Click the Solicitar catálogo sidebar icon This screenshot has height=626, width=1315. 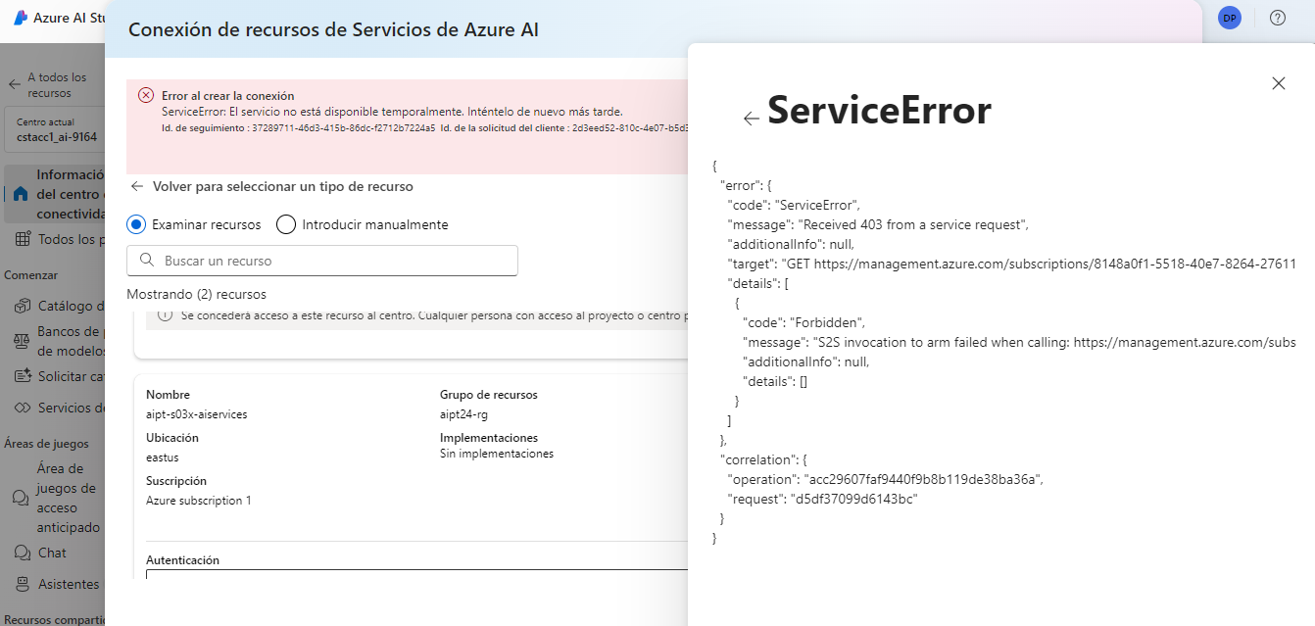pyautogui.click(x=22, y=376)
